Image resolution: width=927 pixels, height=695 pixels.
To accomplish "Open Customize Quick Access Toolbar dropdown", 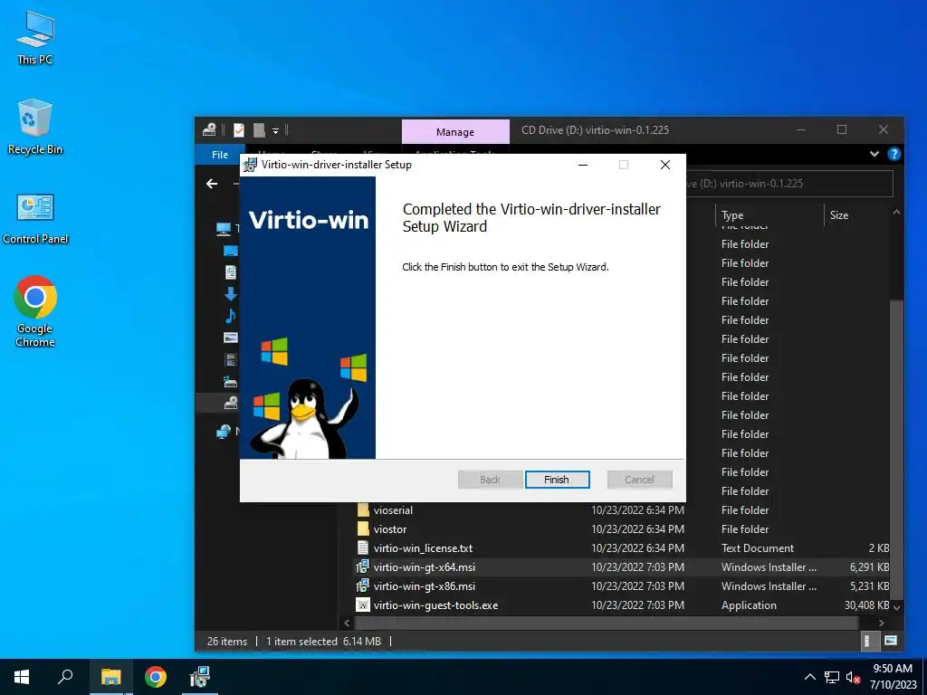I will [275, 130].
